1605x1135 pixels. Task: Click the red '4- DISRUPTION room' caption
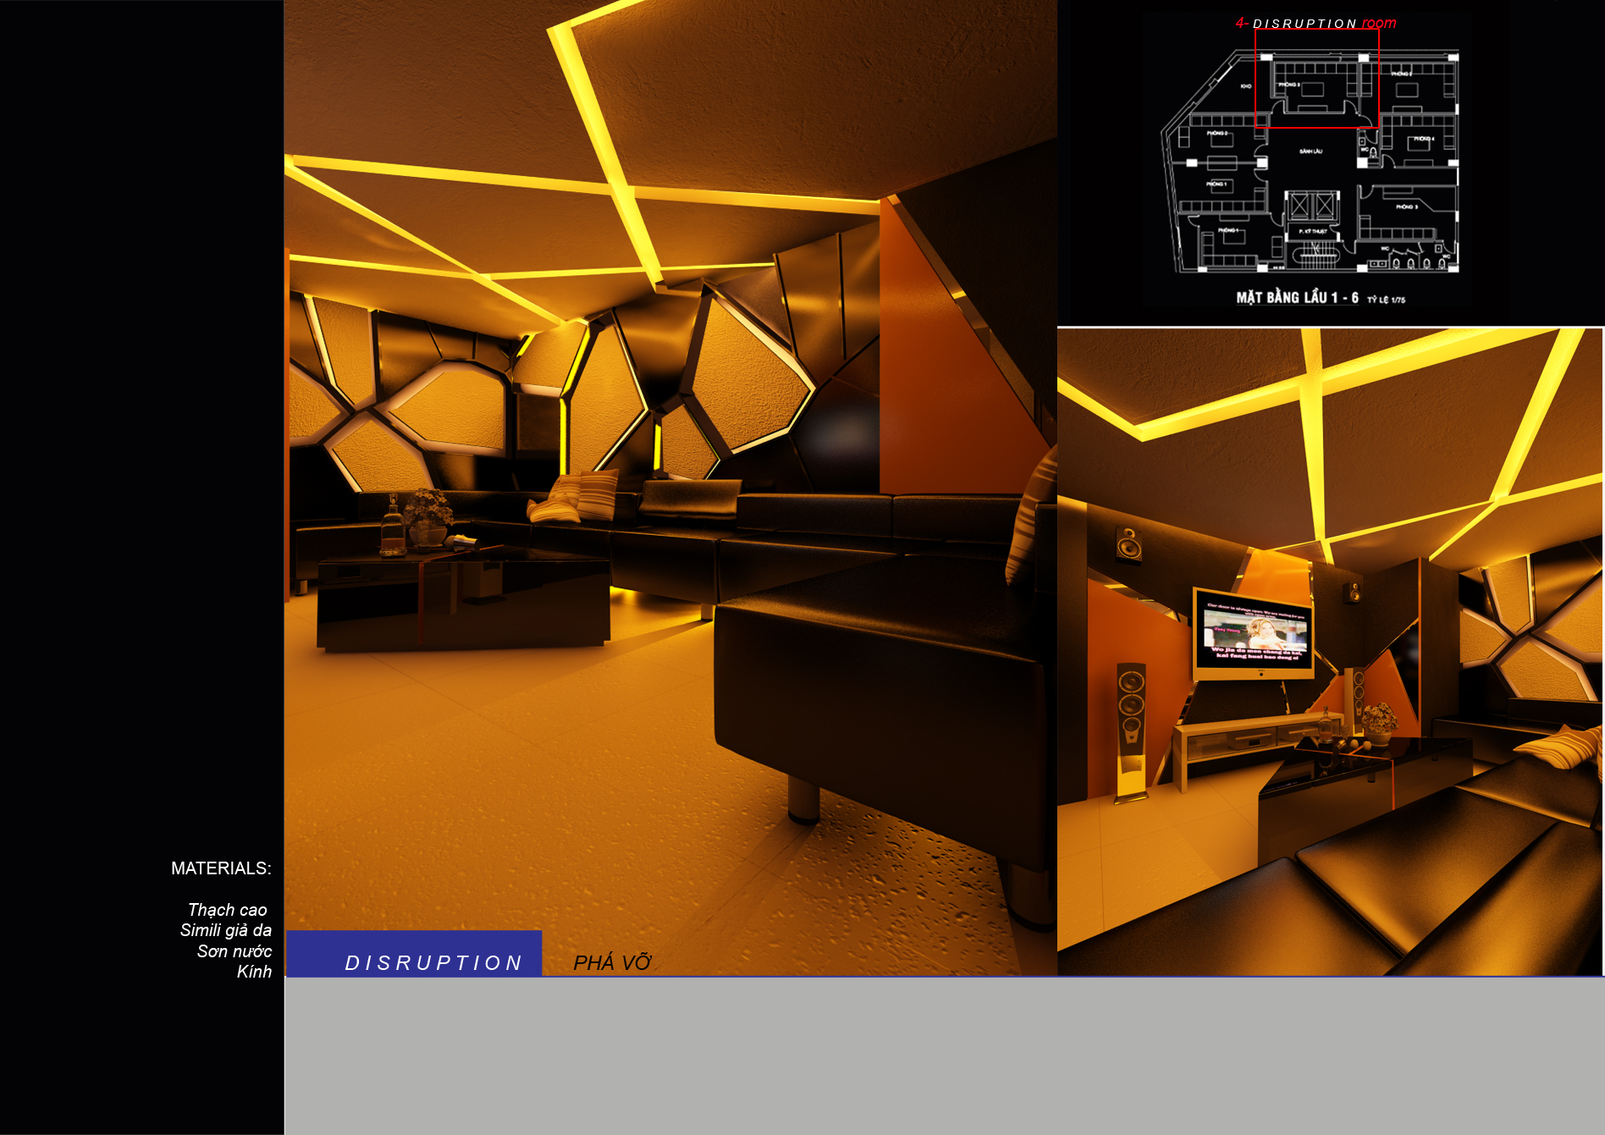pos(1315,24)
